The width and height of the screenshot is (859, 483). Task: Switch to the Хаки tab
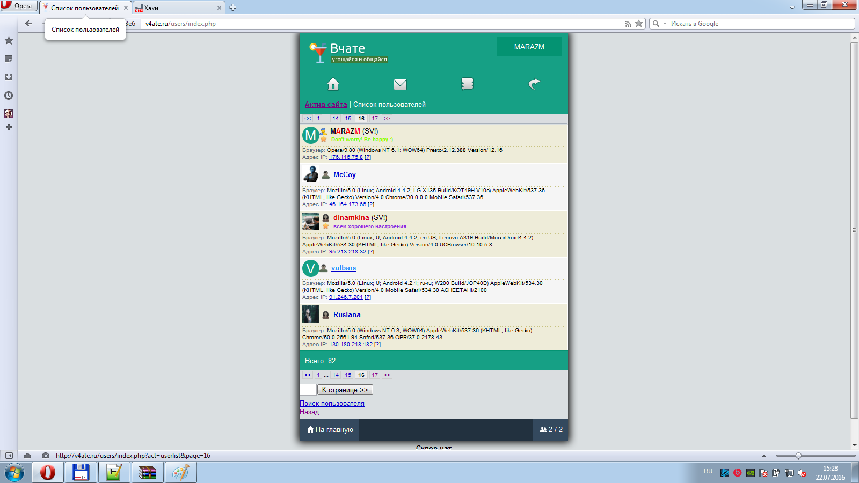[177, 8]
